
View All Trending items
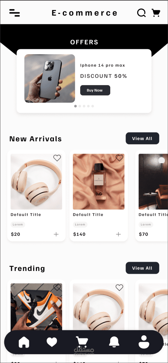click(142, 268)
